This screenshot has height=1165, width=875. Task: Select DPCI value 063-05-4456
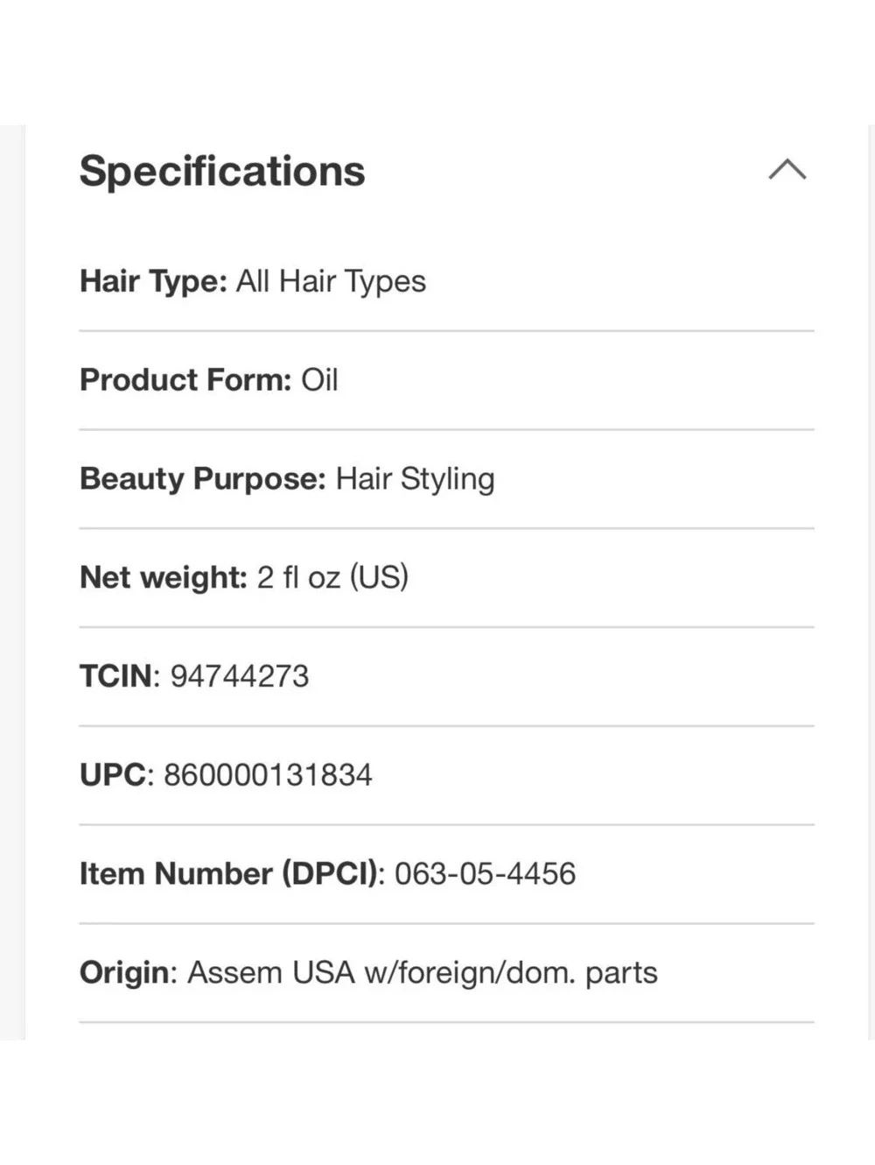click(485, 874)
